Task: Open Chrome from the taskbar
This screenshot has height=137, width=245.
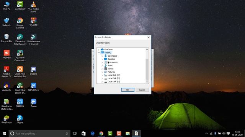Action: 101,134
